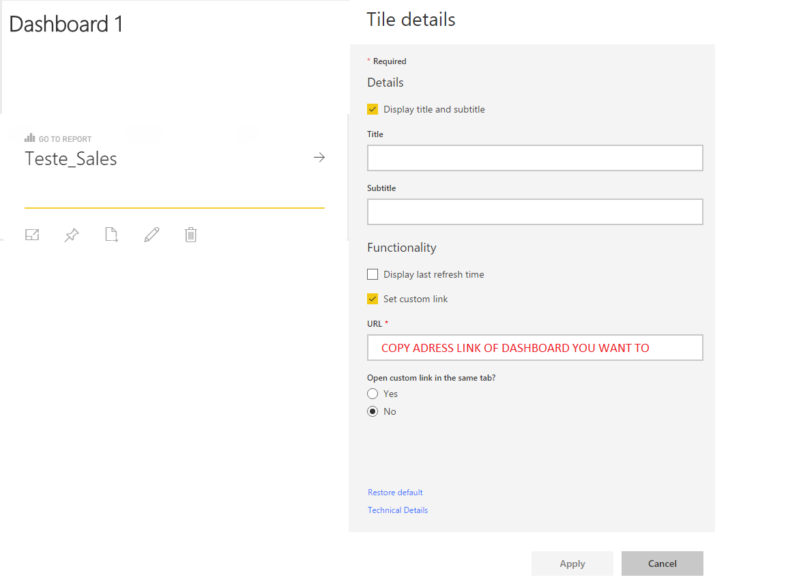Click the Dashboard 1 heading
The image size is (786, 586).
click(65, 24)
